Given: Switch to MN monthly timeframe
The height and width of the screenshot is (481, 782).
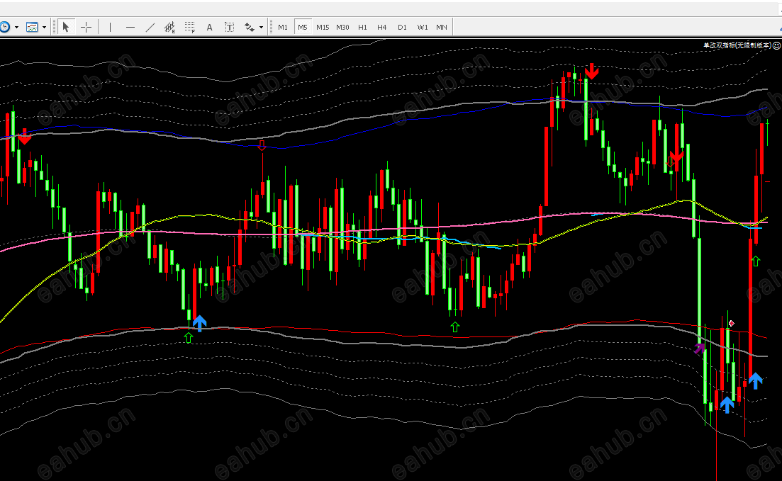Looking at the screenshot, I should pos(442,27).
